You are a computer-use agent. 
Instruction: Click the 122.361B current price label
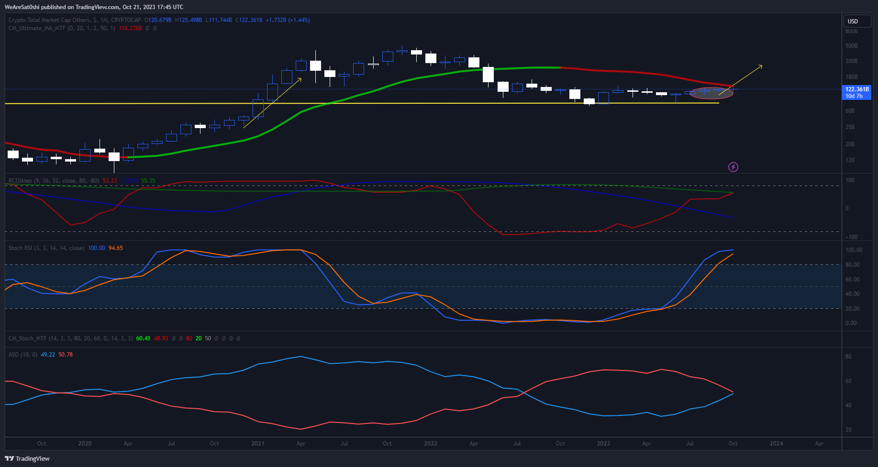click(856, 89)
